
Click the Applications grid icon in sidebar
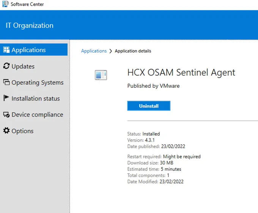[x=6, y=50]
